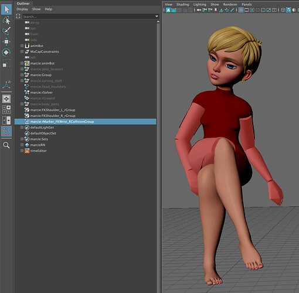Select the arrow Select tool

[6, 9]
